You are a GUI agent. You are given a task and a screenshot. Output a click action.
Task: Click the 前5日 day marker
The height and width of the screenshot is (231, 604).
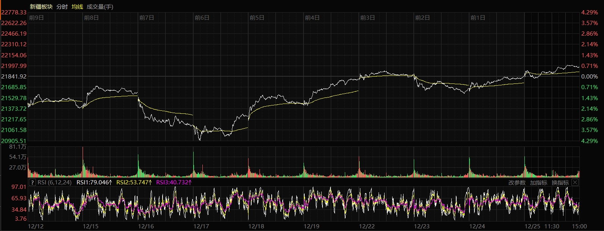pyautogui.click(x=257, y=18)
